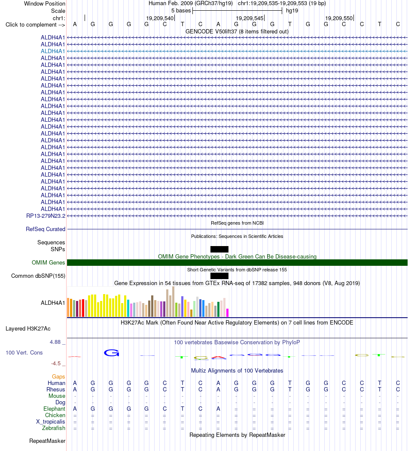
Task: Click the 'RefSeq genes from NCBI' title
Action: 237,223
